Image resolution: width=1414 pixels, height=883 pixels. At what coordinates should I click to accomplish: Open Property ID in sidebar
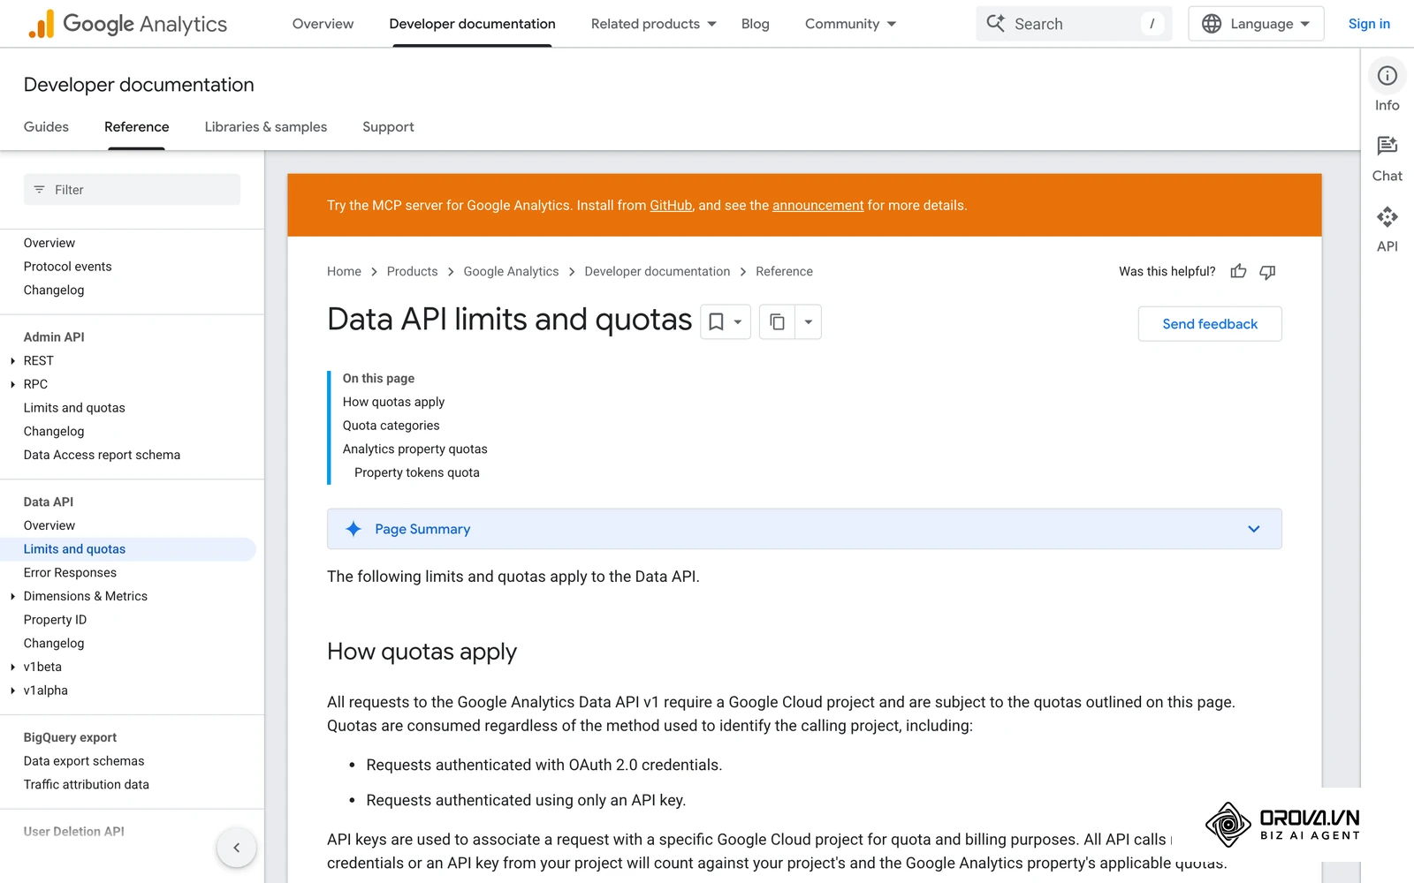(x=55, y=620)
